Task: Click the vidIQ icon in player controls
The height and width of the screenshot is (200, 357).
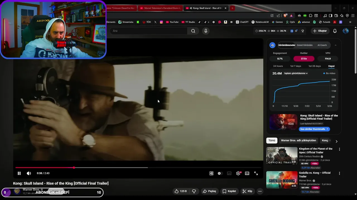Action: click(x=211, y=173)
